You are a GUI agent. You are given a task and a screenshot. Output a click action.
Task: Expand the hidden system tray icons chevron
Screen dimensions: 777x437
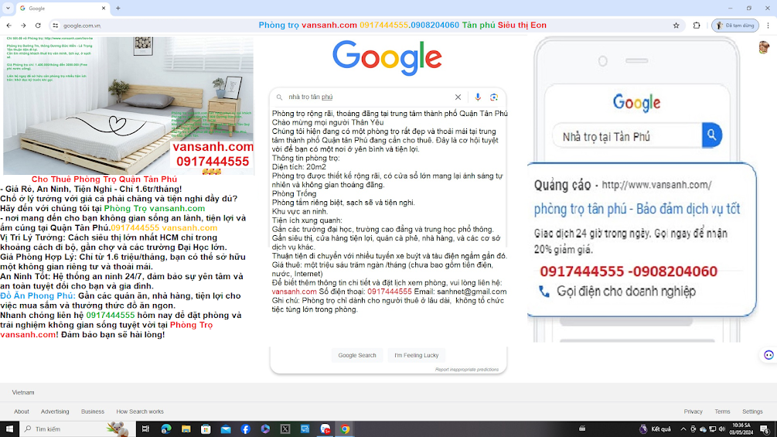683,429
